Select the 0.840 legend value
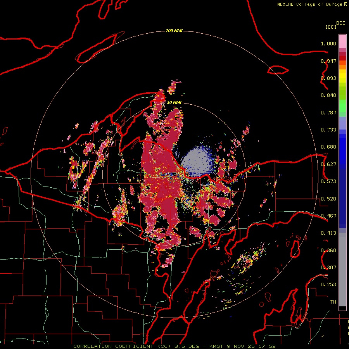Image resolution: width=349 pixels, height=349 pixels. point(328,95)
